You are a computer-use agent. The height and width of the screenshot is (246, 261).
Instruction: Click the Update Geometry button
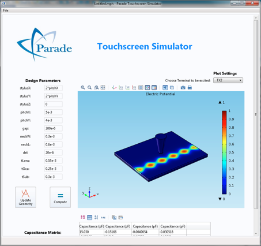coord(25,197)
